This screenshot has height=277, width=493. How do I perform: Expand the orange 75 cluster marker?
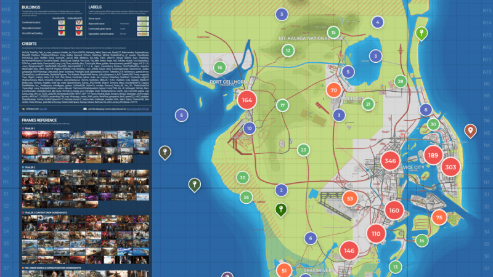pyautogui.click(x=439, y=217)
